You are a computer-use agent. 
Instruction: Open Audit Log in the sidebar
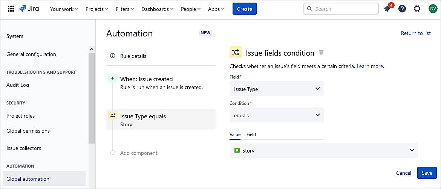click(x=18, y=85)
